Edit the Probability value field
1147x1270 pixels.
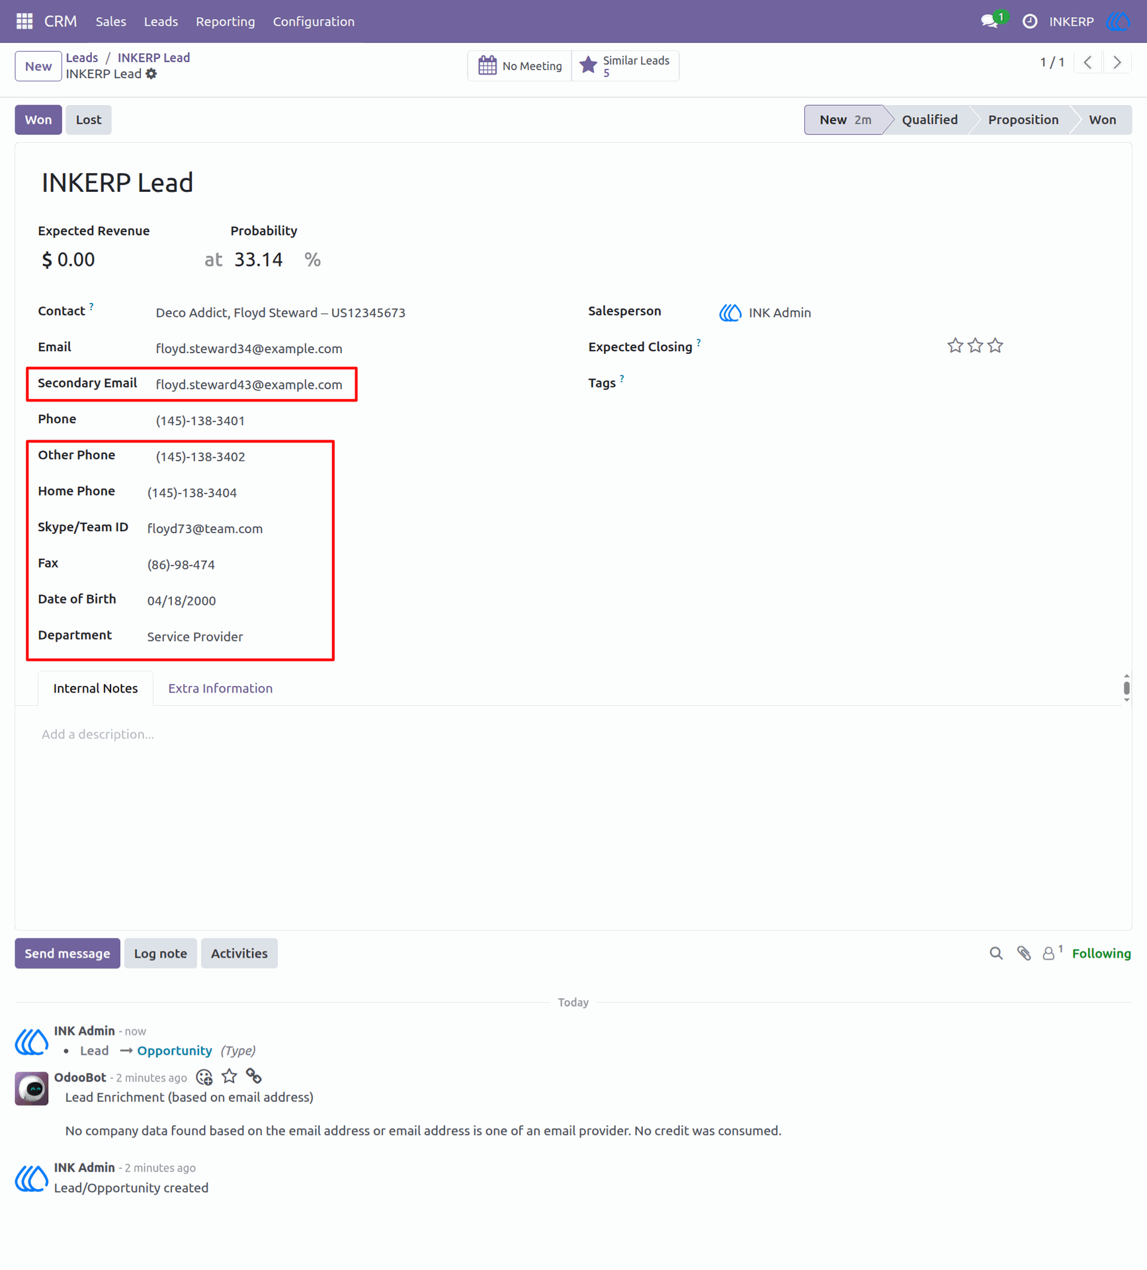pos(259,260)
